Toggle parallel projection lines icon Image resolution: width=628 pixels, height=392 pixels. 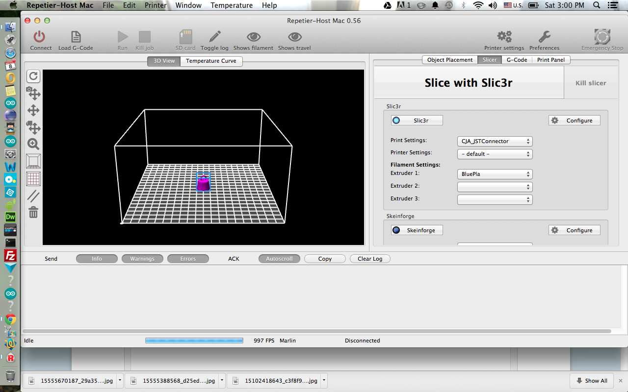[x=33, y=196]
